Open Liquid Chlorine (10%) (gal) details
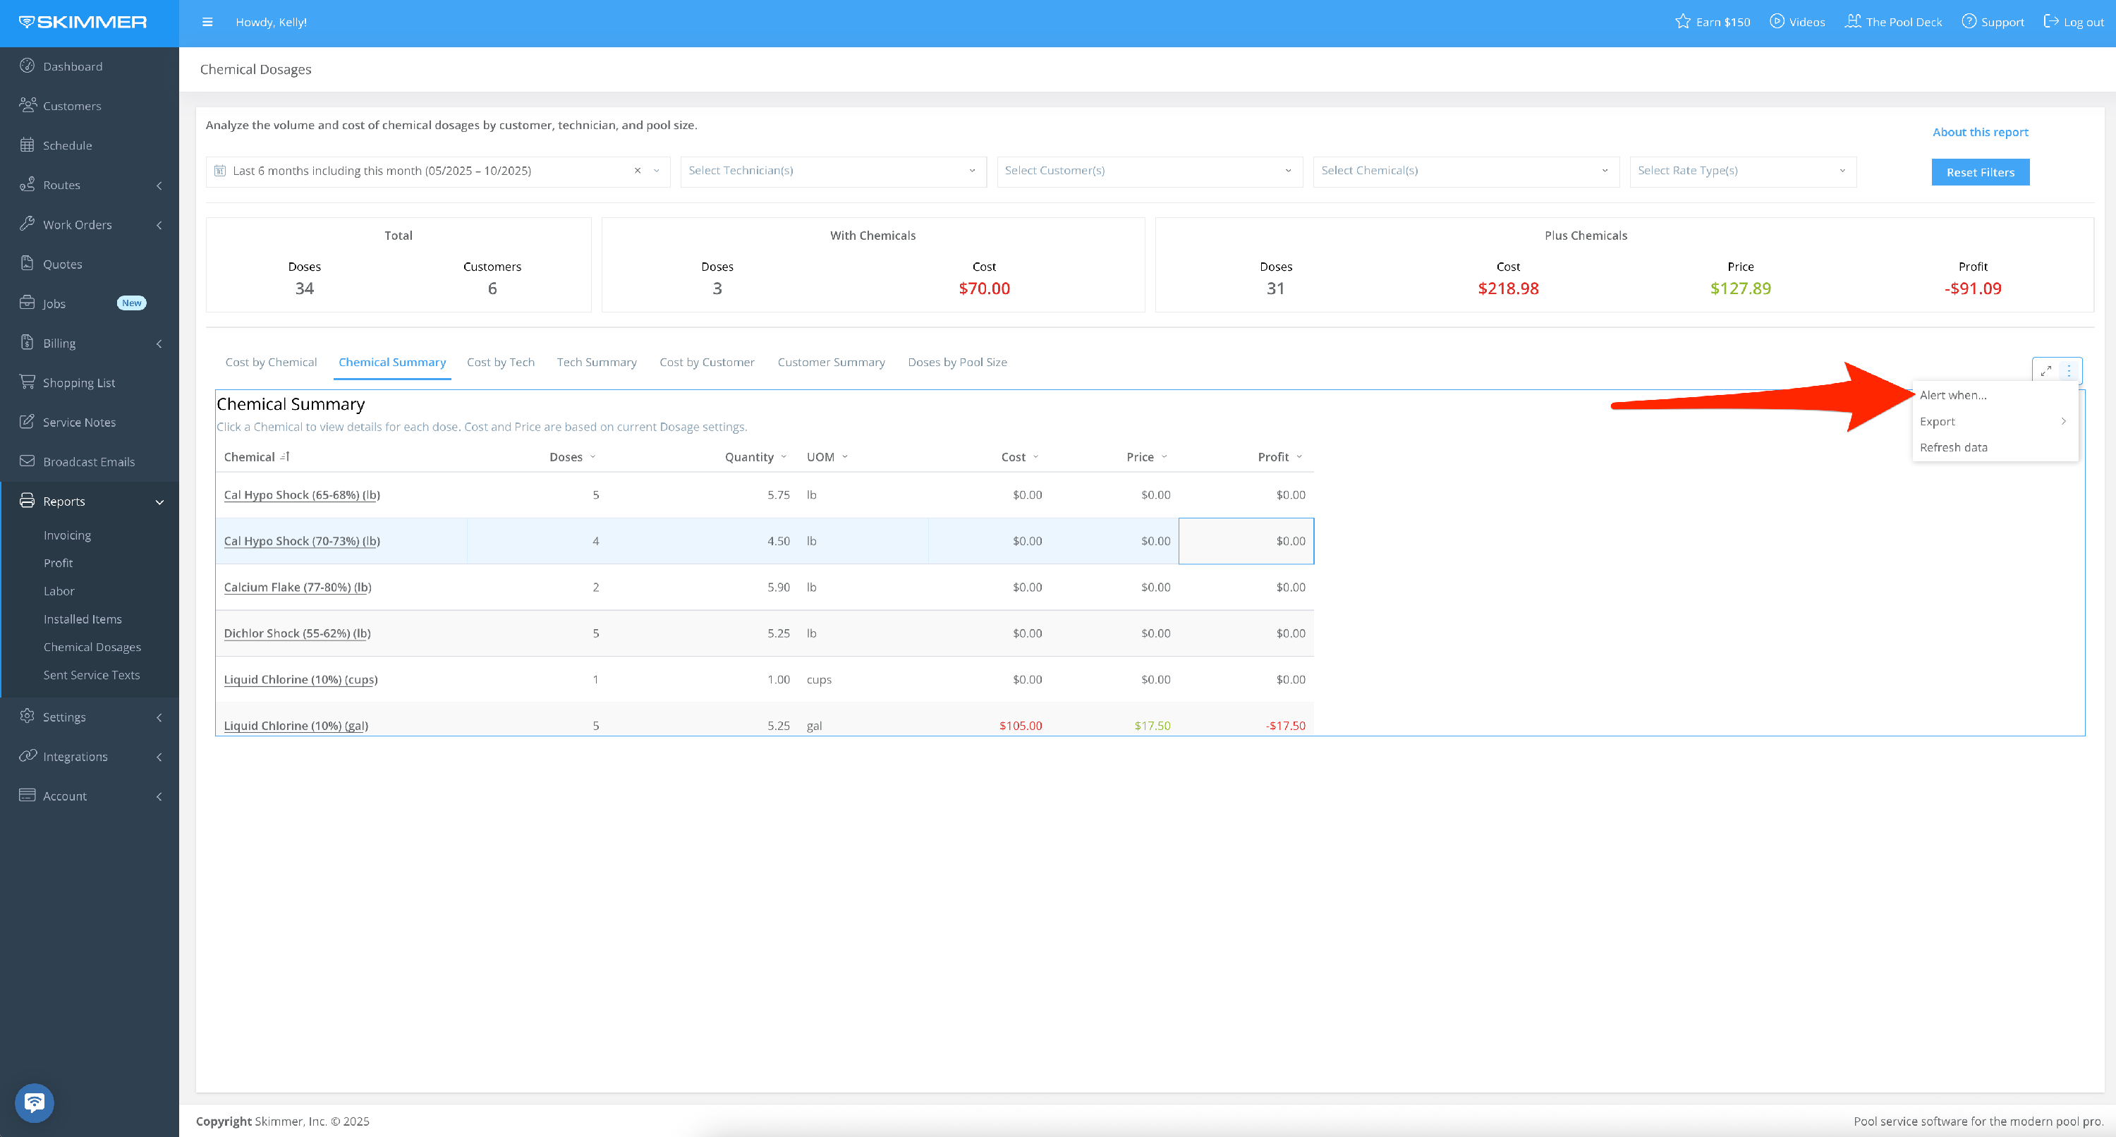This screenshot has height=1137, width=2116. [296, 725]
